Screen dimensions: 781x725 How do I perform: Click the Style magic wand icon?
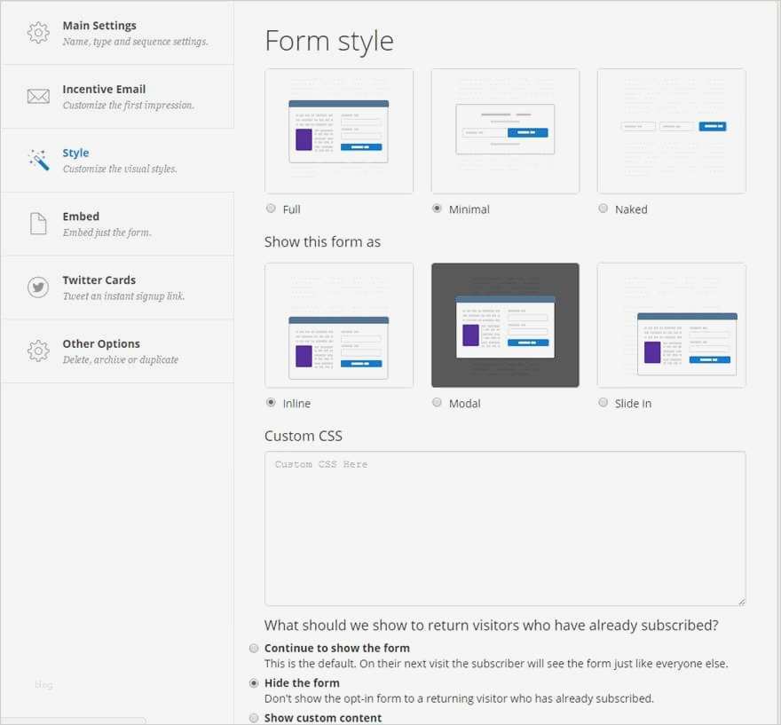point(38,160)
